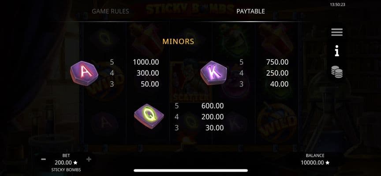Select the A symbol gem icon
Image resolution: width=381 pixels, height=176 pixels.
[x=84, y=73]
